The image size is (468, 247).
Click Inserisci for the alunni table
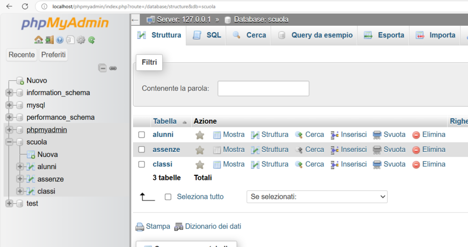pos(349,134)
